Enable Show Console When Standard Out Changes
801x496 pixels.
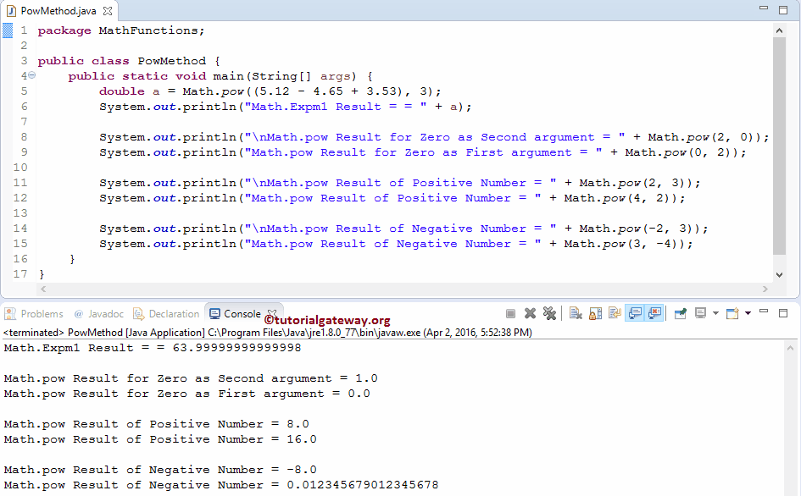637,312
